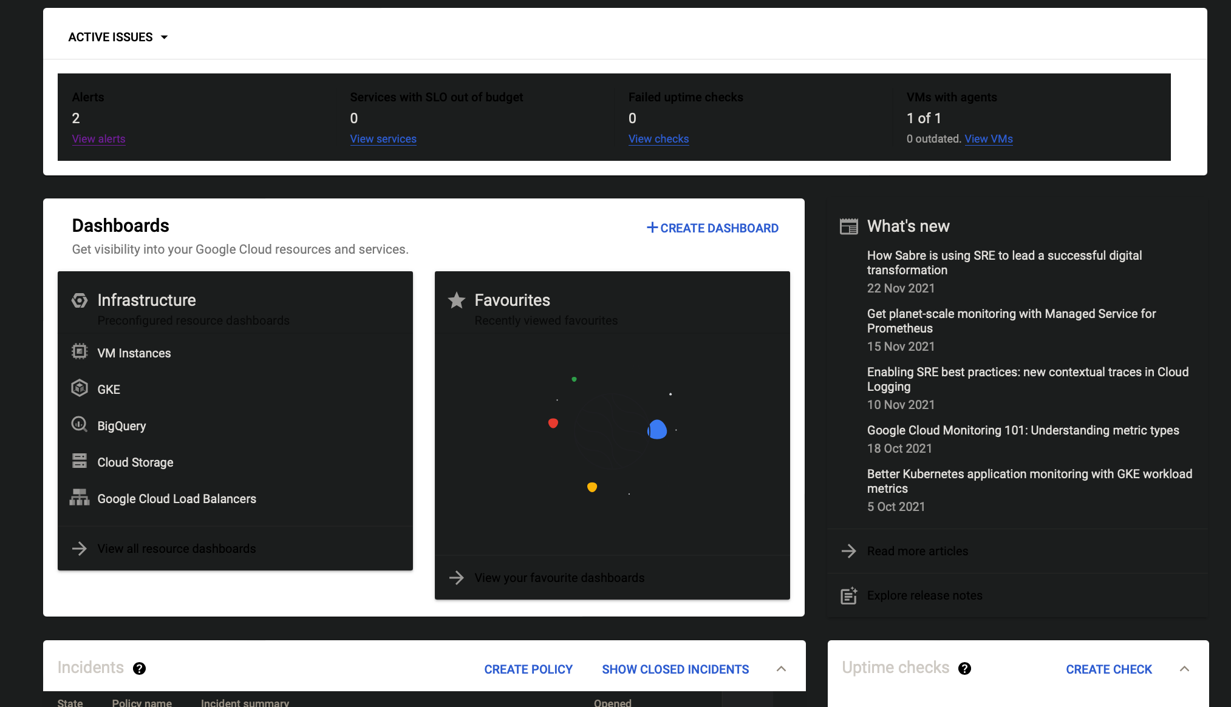Click the Favourites star icon
This screenshot has height=707, width=1231.
(456, 300)
